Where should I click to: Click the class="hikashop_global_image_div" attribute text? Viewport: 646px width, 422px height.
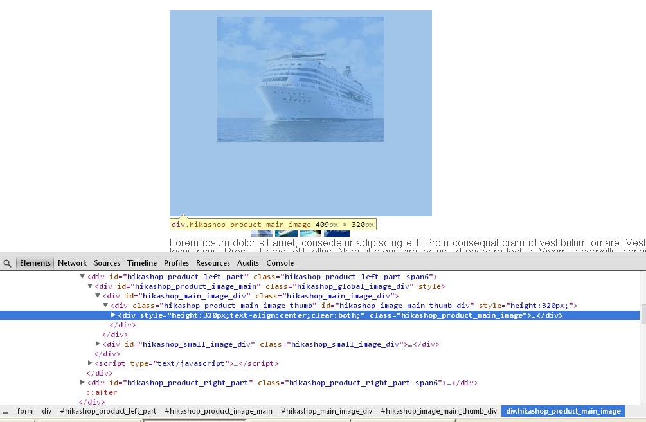339,286
